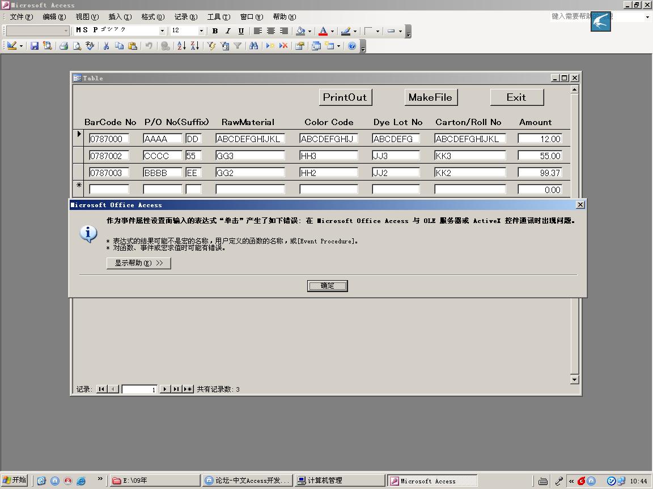
Task: Click the Find binoculars icon
Action: pos(253,46)
